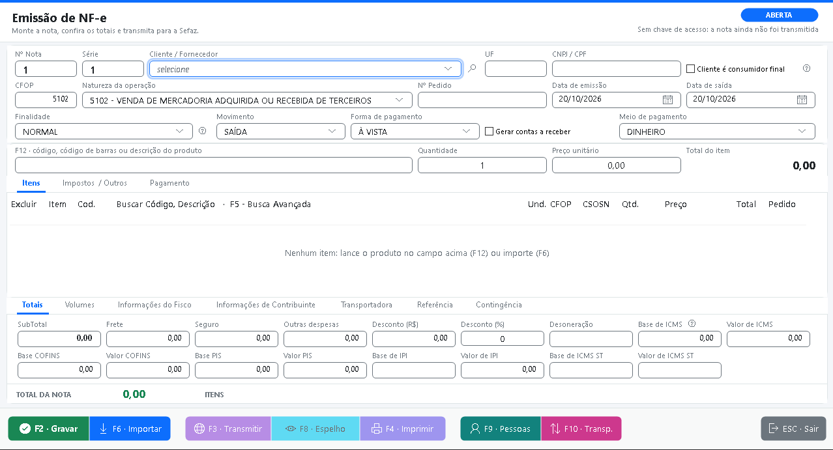Switch to the Pagamento tab
The image size is (833, 450).
[x=169, y=183]
